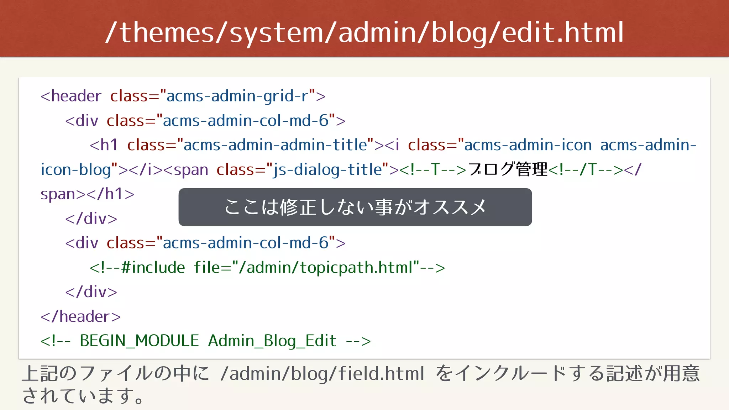Click the /admin/blog/field.html text in the caption
Viewport: 729px width, 410px height.
tap(322, 373)
